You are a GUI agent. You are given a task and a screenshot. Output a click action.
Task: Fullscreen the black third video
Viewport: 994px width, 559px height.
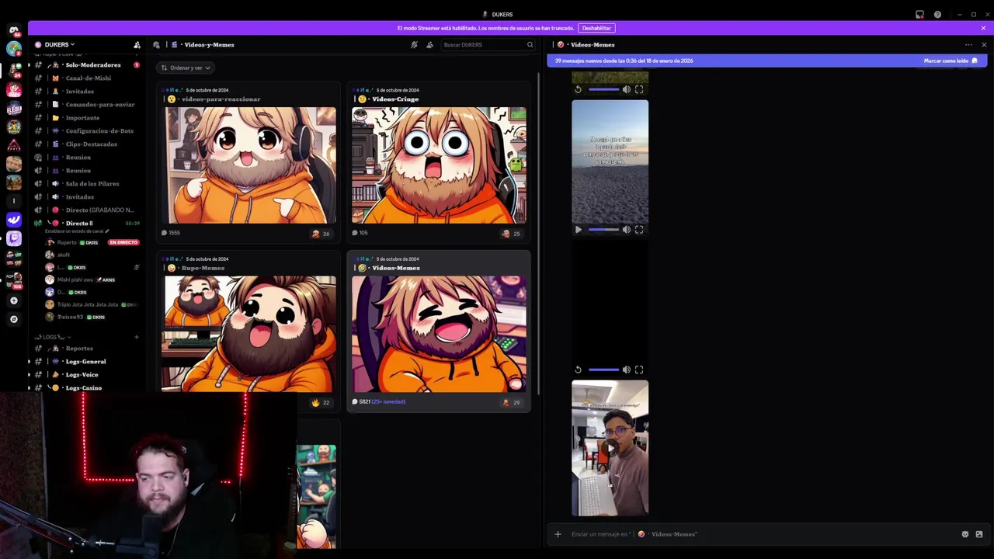(639, 370)
